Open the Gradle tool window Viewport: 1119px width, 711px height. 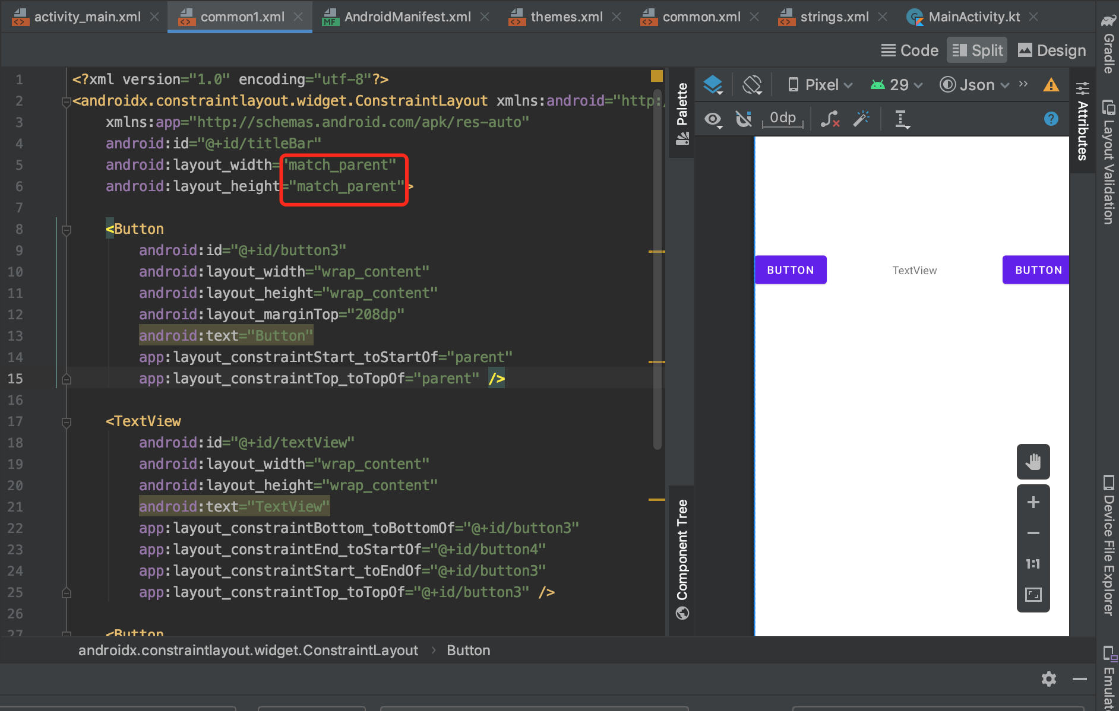1108,45
